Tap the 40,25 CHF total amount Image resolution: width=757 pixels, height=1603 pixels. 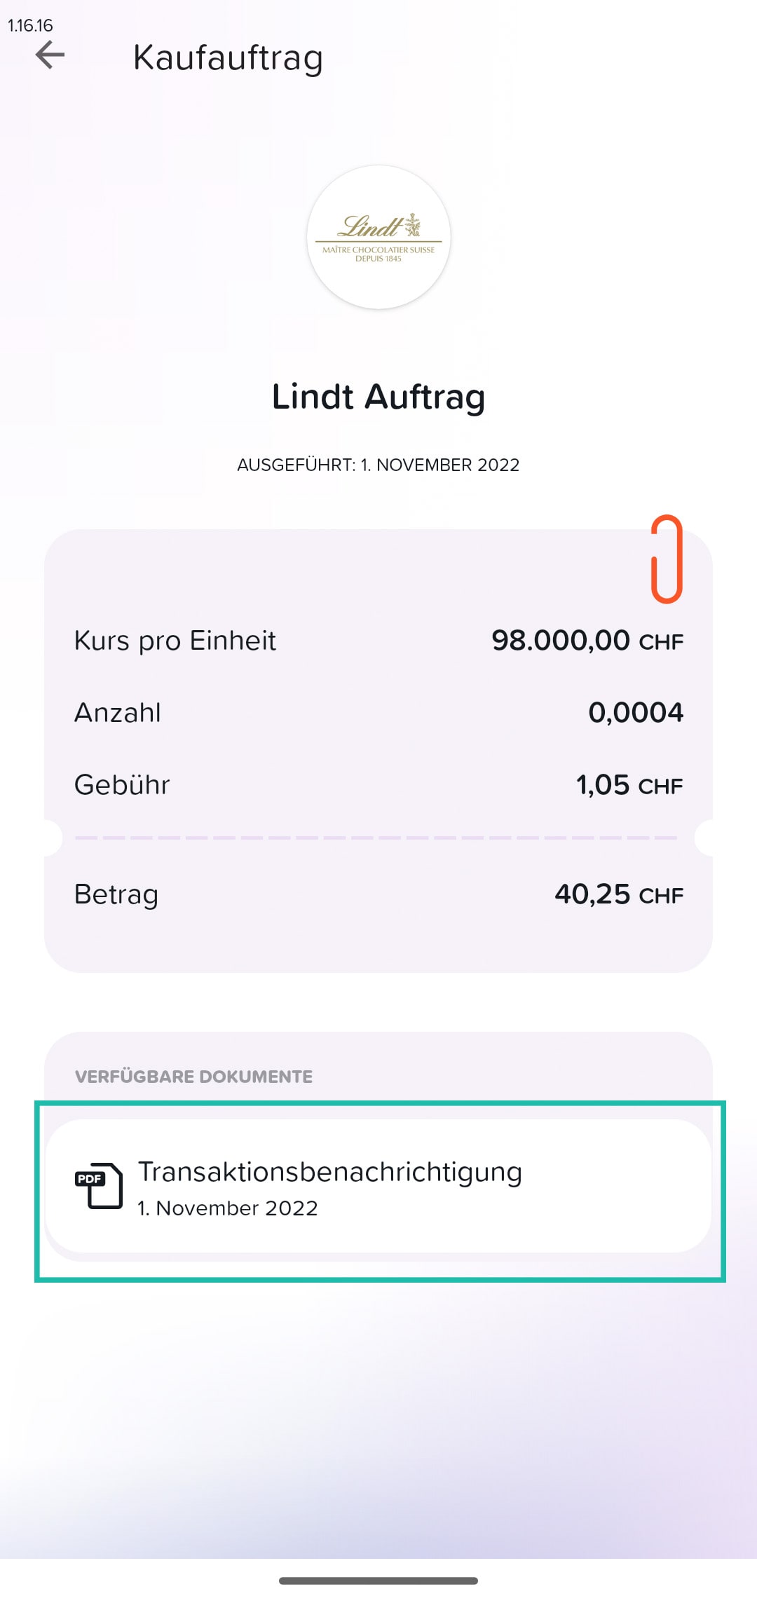click(619, 894)
